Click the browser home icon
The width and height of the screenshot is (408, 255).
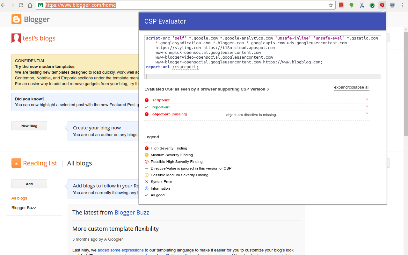pos(30,5)
